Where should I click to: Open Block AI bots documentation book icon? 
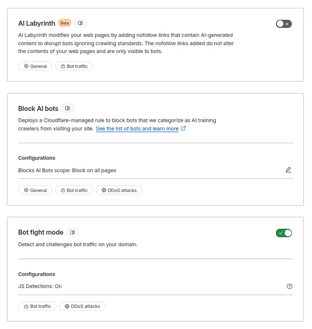[x=68, y=108]
